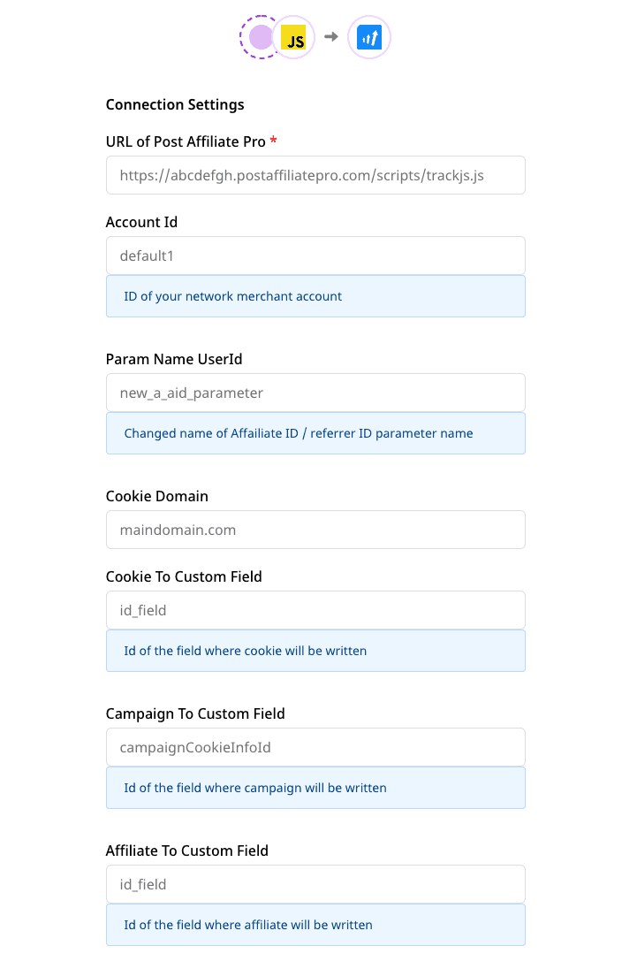Click the yellow JS app icon

coord(293,37)
